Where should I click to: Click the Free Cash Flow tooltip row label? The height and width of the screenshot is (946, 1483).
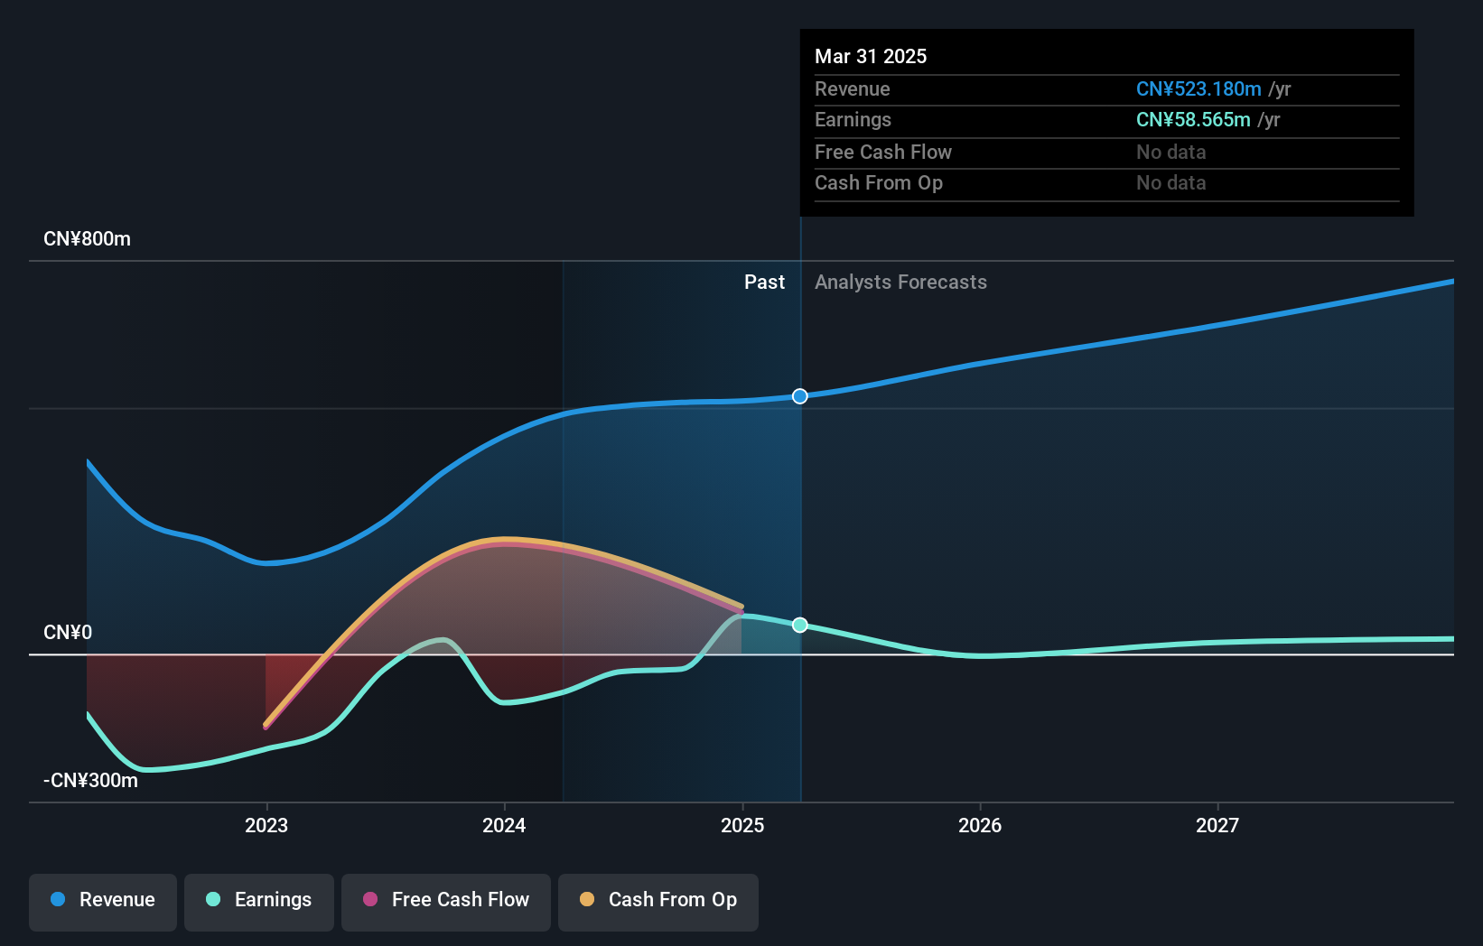point(883,153)
